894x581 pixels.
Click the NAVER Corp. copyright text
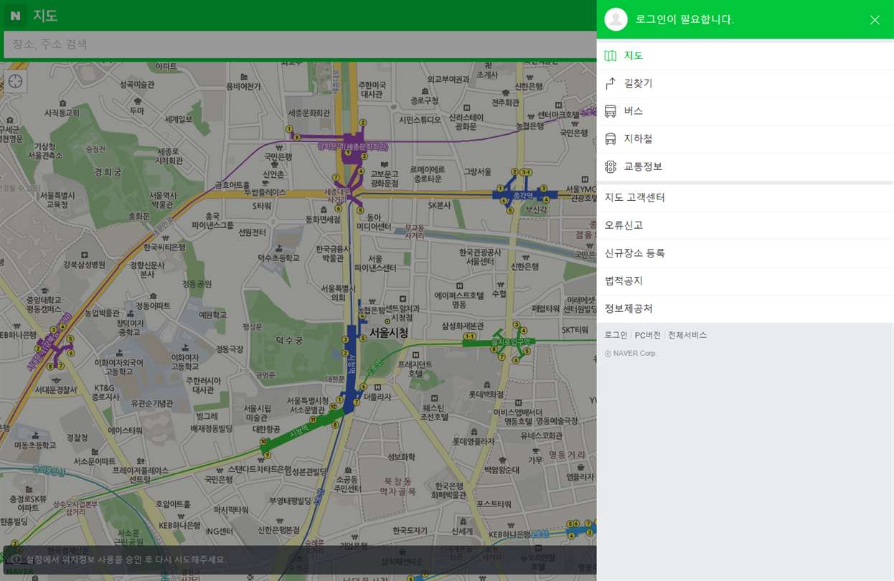[631, 354]
